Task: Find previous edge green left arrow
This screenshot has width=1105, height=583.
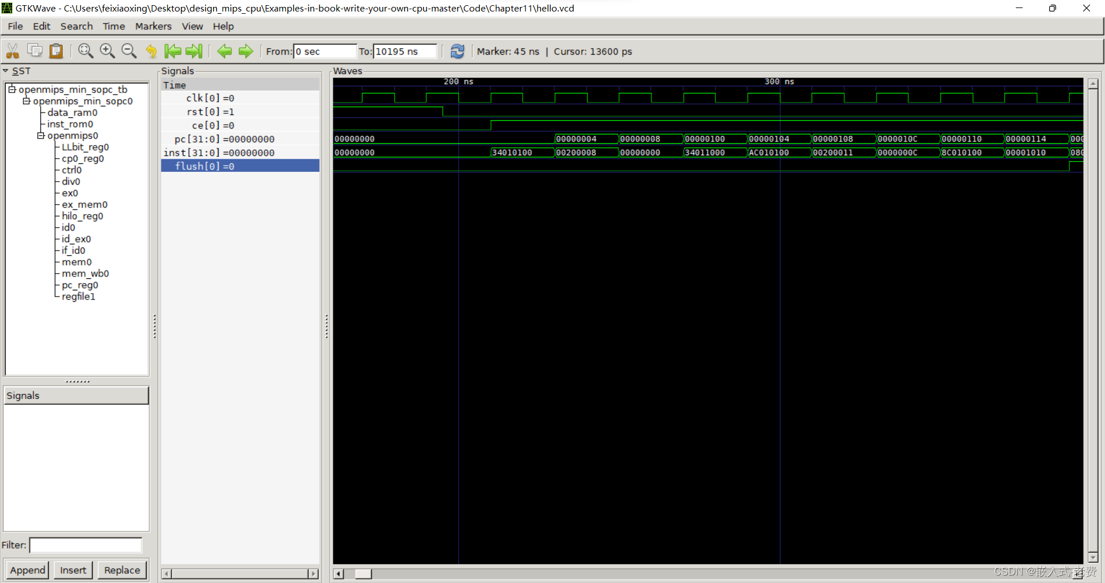Action: coord(224,51)
